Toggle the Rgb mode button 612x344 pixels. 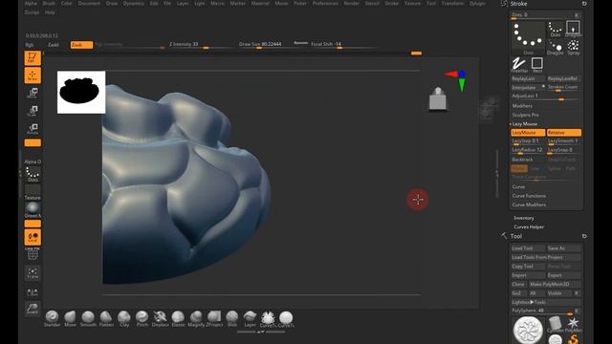[30, 45]
